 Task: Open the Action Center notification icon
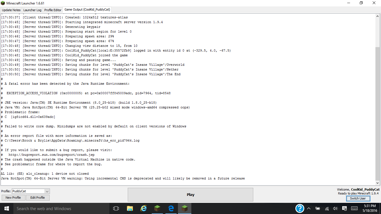tap(344, 208)
